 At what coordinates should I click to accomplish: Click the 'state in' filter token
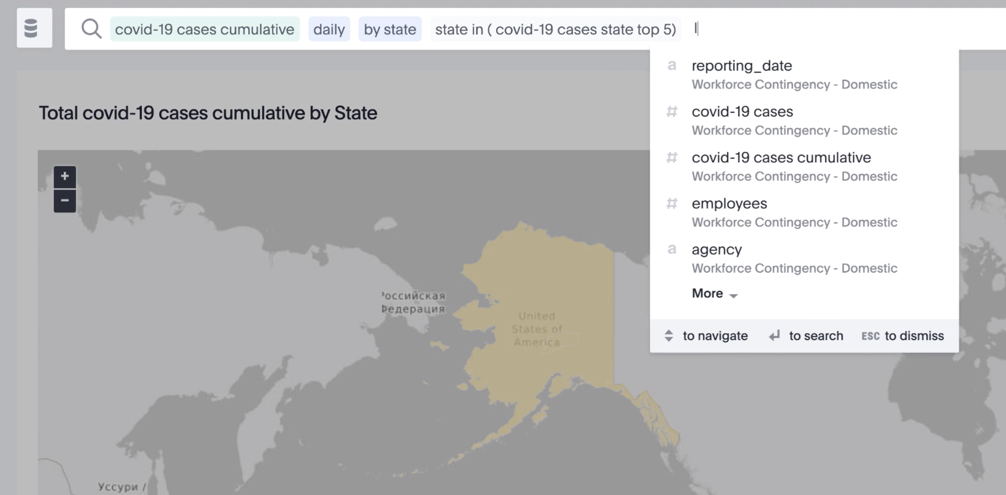pos(555,29)
